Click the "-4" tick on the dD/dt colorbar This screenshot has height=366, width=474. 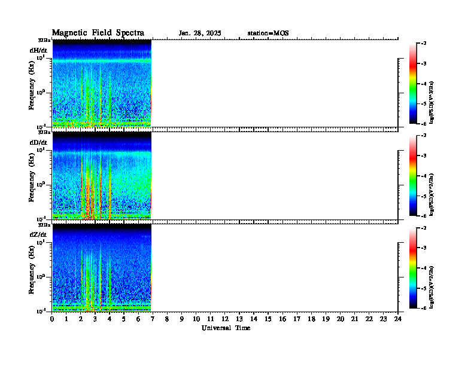click(424, 176)
